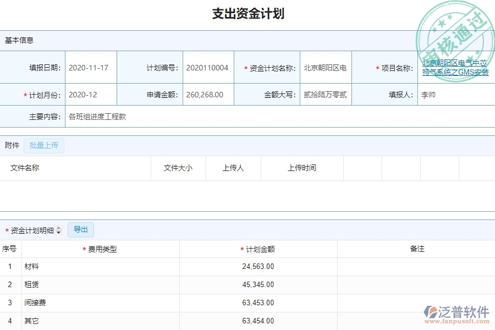The width and height of the screenshot is (495, 330).
Task: Click the 批量上传 batch upload button
Action: click(44, 145)
